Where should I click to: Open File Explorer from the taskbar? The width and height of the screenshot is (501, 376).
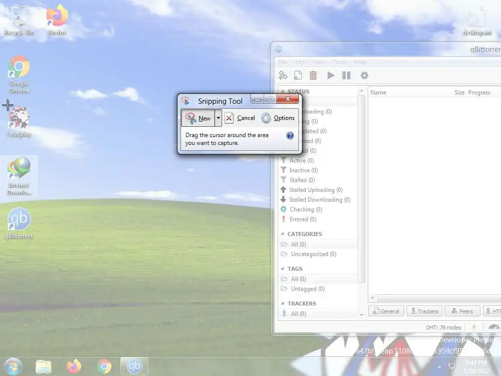(x=44, y=366)
